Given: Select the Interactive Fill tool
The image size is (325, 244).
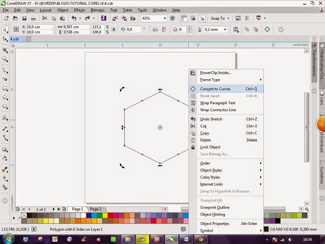Looking at the screenshot, I should [5, 179].
